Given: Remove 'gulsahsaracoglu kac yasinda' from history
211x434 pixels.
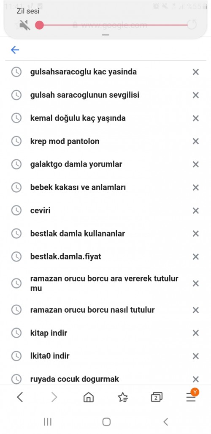Looking at the screenshot, I should (195, 72).
